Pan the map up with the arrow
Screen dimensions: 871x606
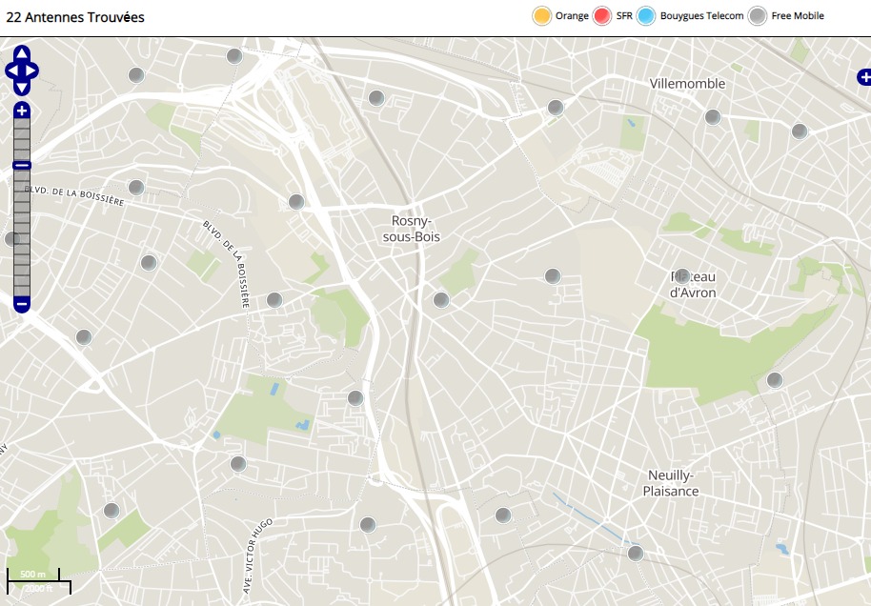tap(22, 53)
